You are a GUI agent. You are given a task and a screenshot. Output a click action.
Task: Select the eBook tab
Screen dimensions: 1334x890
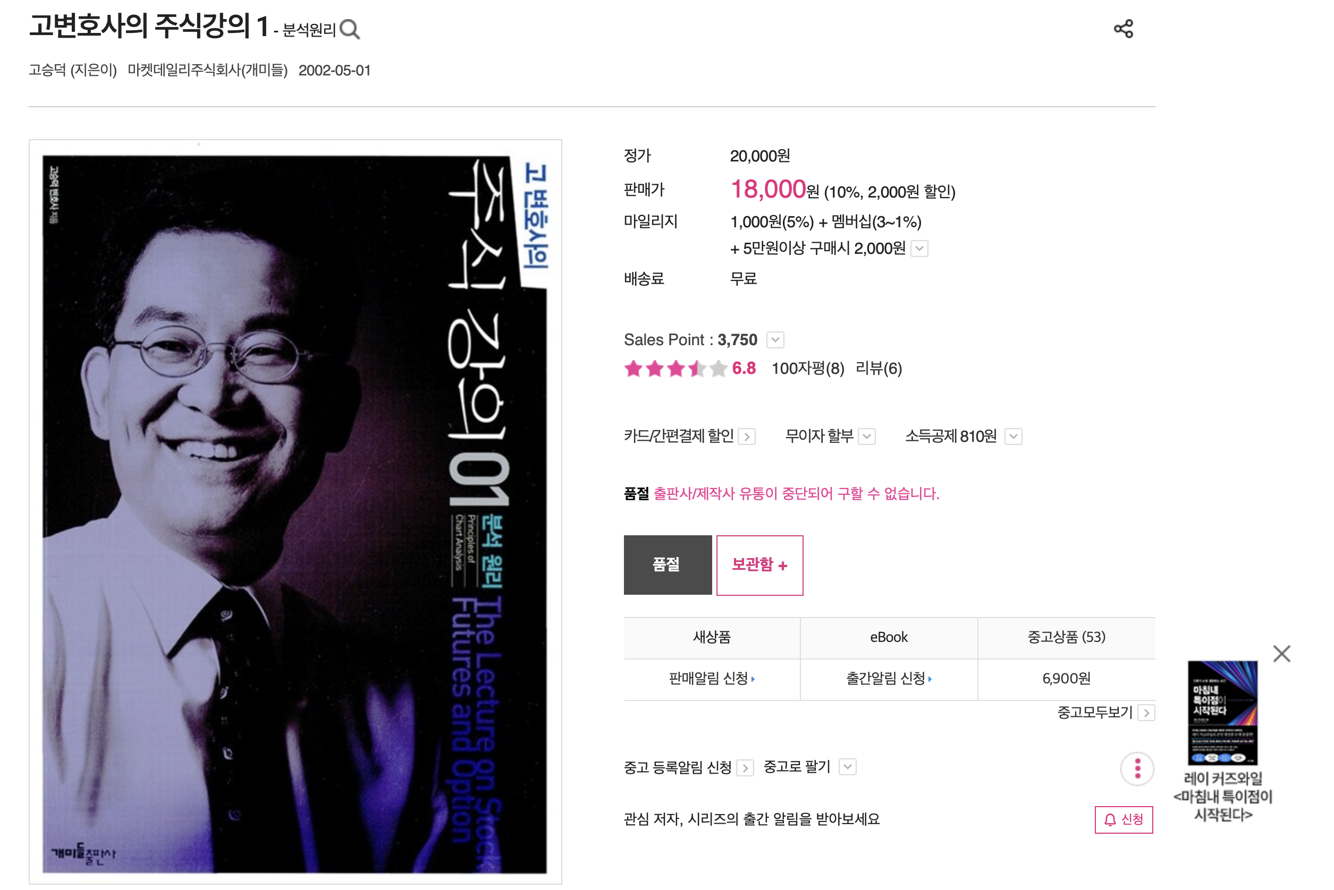pos(889,637)
